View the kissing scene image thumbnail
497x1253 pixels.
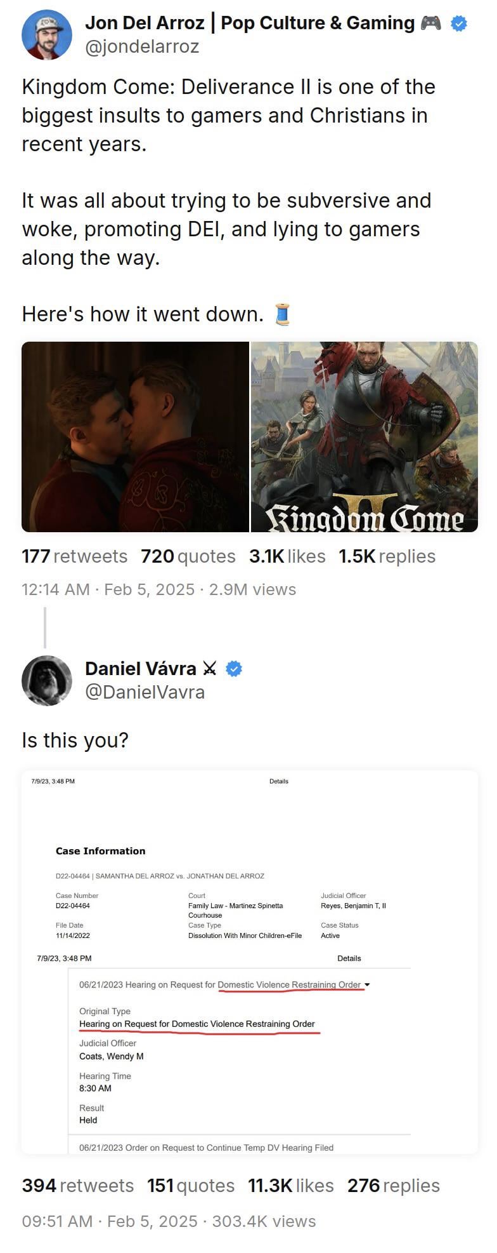(x=135, y=437)
